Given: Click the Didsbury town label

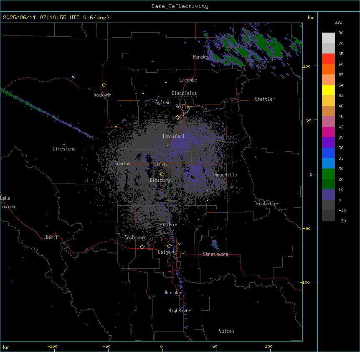Looking at the screenshot, I should pos(160,180).
